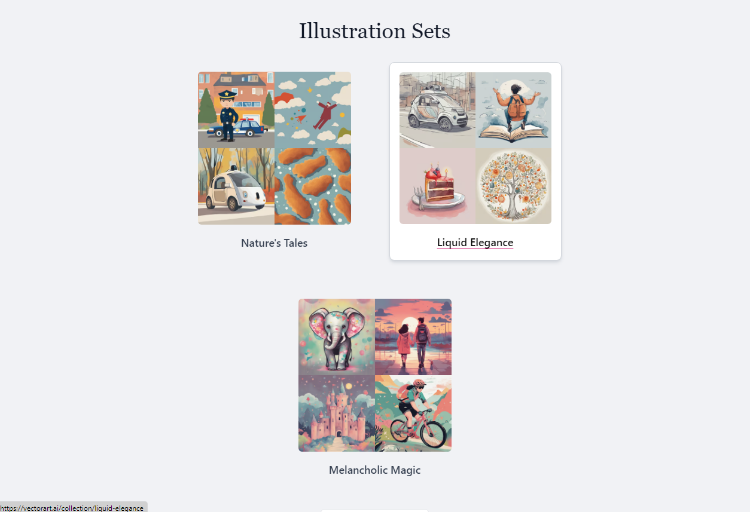Select the sketched smart car illustration

coord(437,111)
